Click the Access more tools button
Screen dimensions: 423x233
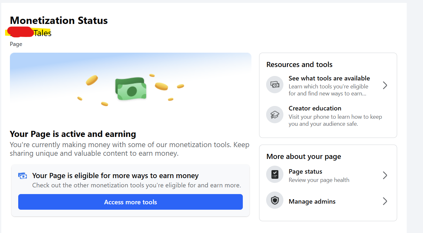[130, 202]
